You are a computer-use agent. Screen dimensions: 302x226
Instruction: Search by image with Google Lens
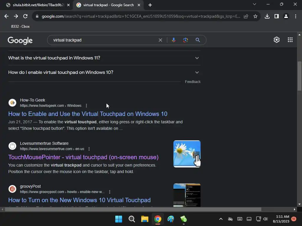coord(185,40)
